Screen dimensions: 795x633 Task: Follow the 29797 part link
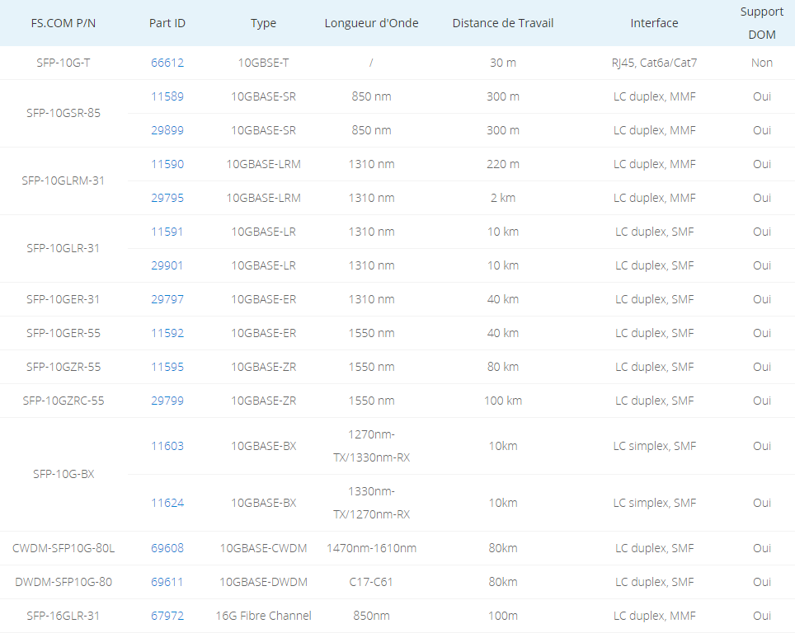point(167,299)
